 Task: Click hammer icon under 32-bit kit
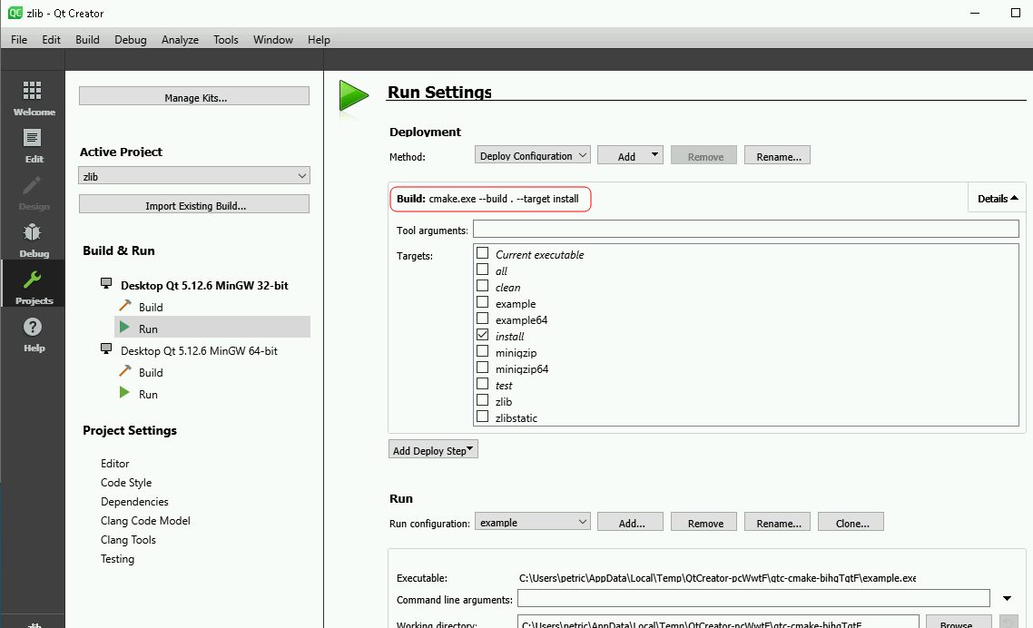125,306
